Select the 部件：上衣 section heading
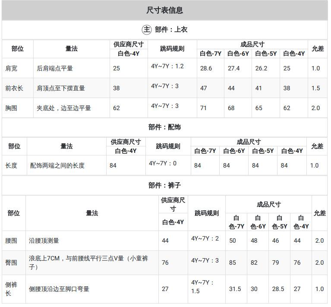 [171, 29]
